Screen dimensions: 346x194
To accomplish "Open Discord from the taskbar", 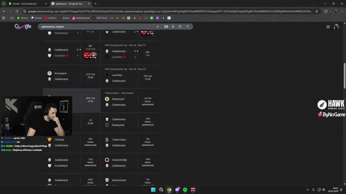I will coord(177,190).
